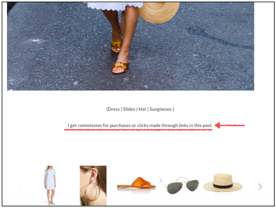
Task: Click the red squiggly underline beneath the disclosure
Action: (x=138, y=130)
